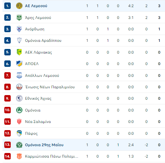Click the red position 7 badge
Viewport: 165px width, 163px height.
(7, 75)
